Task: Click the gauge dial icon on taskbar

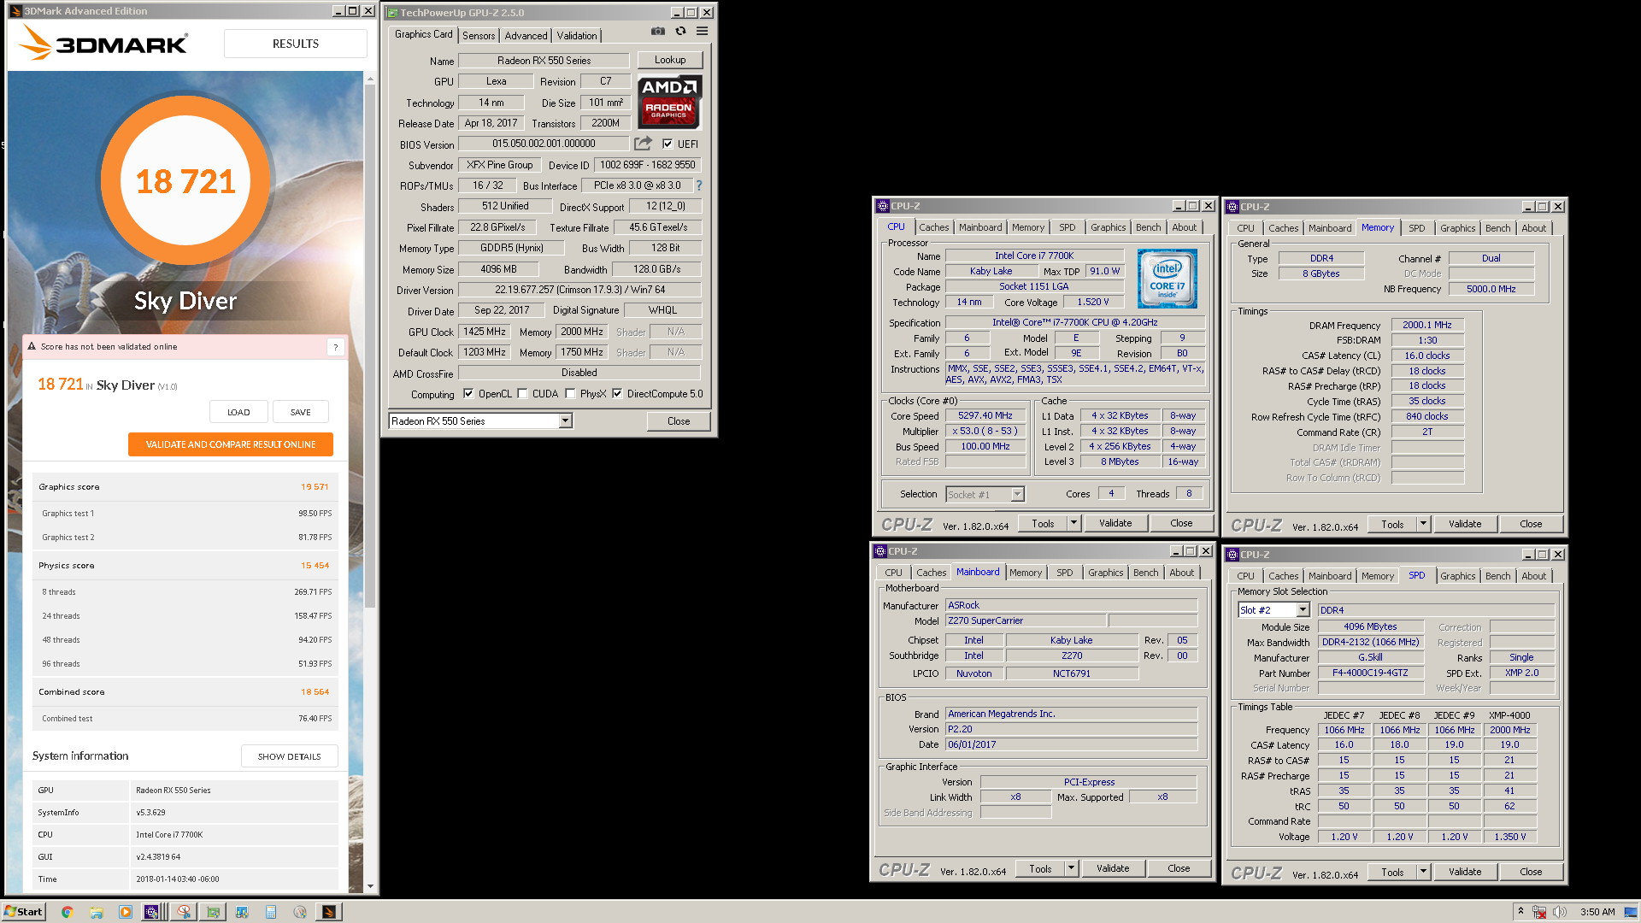Action: pyautogui.click(x=300, y=912)
